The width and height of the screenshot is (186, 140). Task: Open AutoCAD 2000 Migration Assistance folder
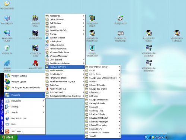[65, 96]
